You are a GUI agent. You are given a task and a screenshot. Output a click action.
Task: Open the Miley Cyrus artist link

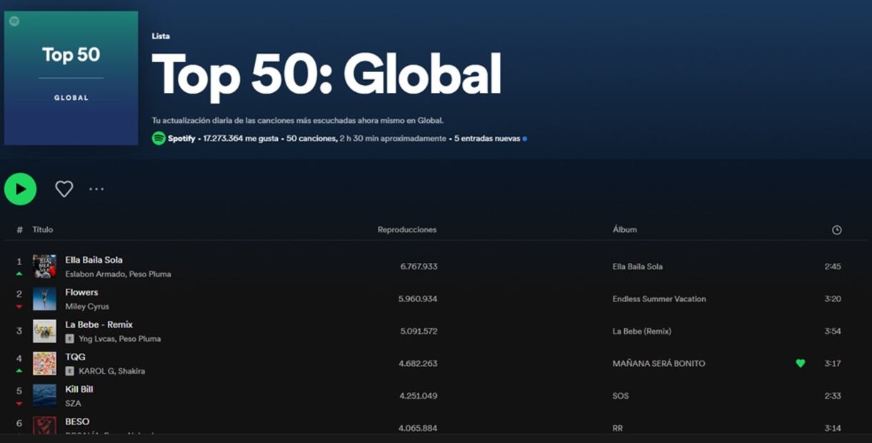(x=87, y=307)
